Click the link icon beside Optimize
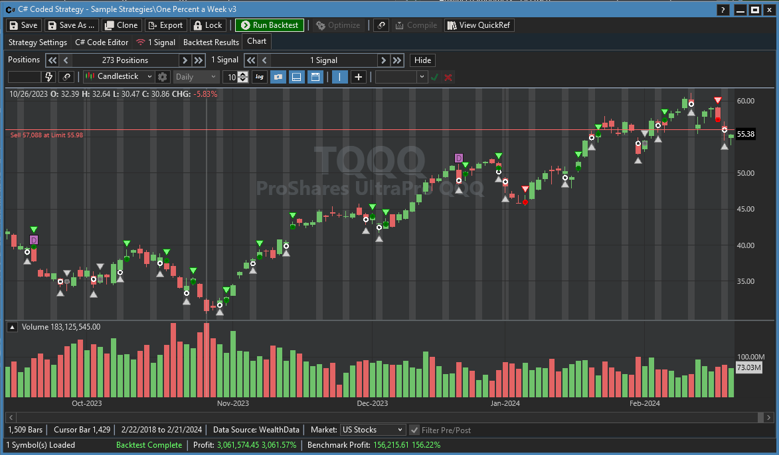Screen dimensions: 779x455 pyautogui.click(x=381, y=25)
